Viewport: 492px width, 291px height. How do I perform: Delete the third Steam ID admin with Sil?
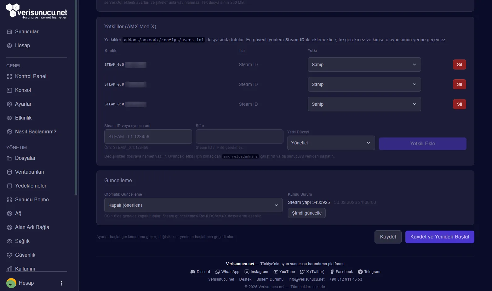tap(460, 104)
